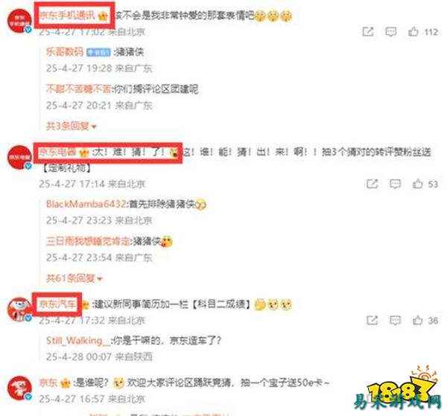Open reply icon on 京东汽车 comment
Viewport: 447px width, 416px height.
(x=395, y=320)
